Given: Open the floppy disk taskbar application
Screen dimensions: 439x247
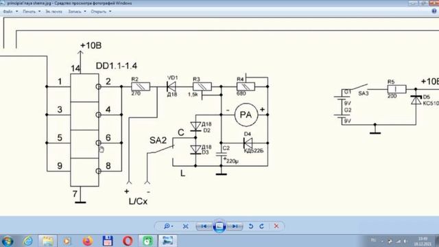Looking at the screenshot, I should [x=108, y=241].
